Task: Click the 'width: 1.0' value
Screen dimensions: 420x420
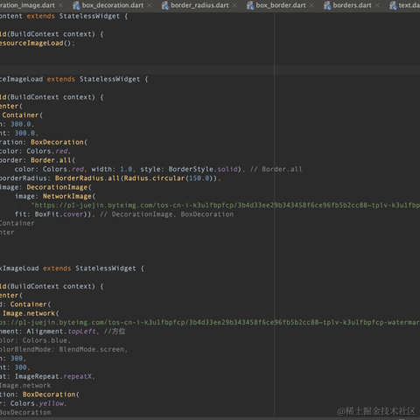Action: pyautogui.click(x=112, y=169)
